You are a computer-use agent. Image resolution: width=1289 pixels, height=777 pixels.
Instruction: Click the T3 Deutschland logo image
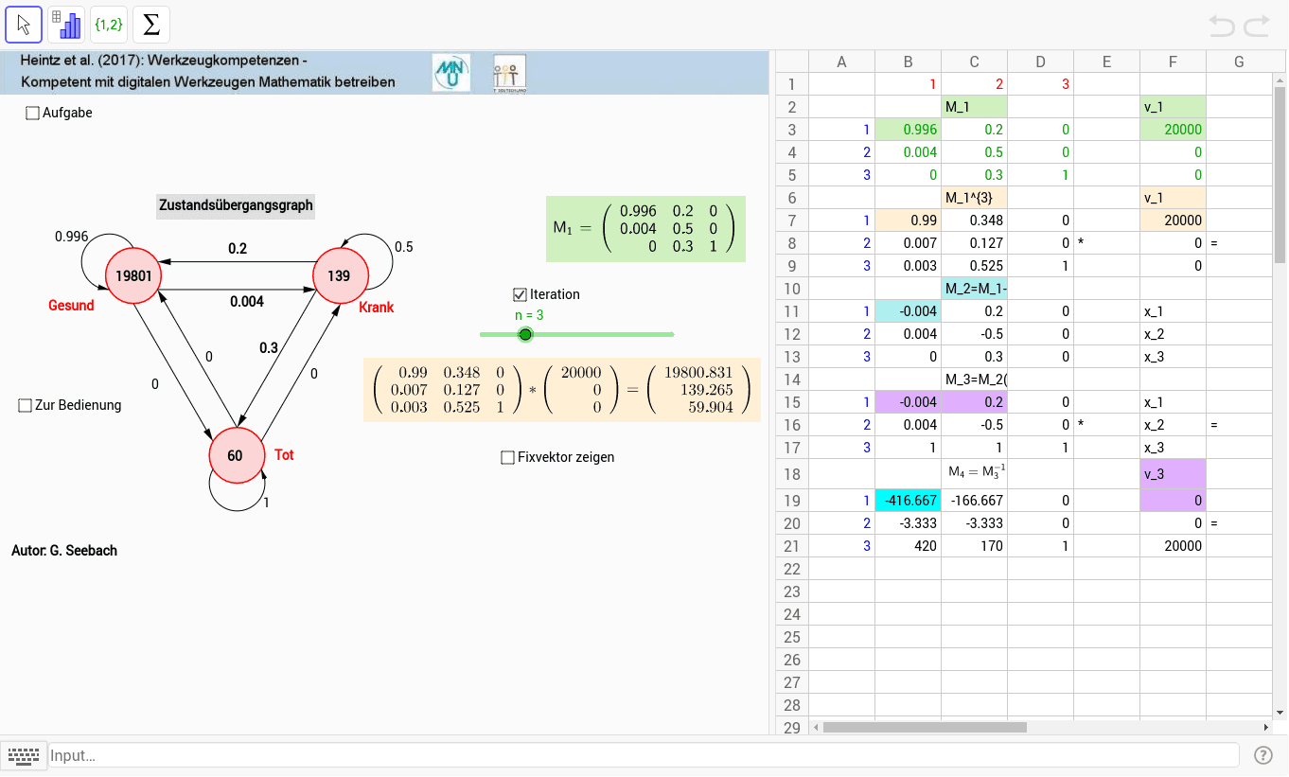pyautogui.click(x=510, y=73)
